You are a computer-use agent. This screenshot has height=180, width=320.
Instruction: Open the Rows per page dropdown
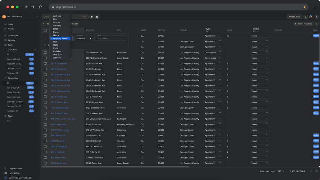(x=280, y=171)
